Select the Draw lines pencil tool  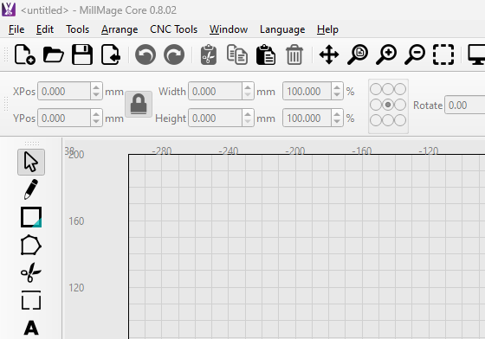(31, 189)
